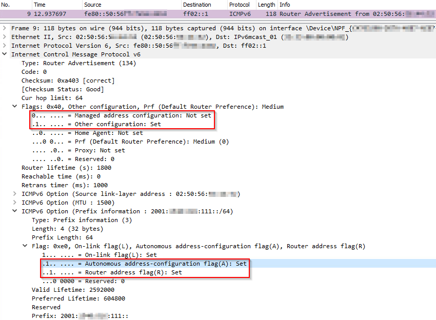Select the Router lifetime (s): 1800 field
Image resolution: width=436 pixels, height=320 pixels.
coord(66,168)
